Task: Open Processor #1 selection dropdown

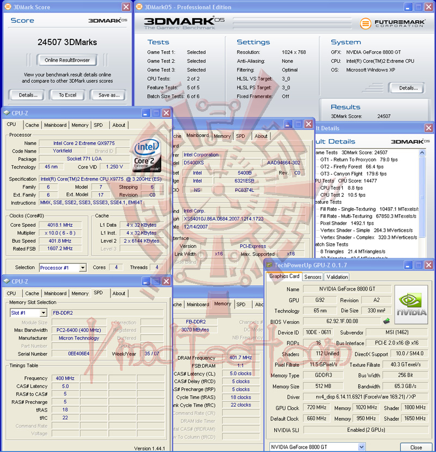Action: coord(83,268)
